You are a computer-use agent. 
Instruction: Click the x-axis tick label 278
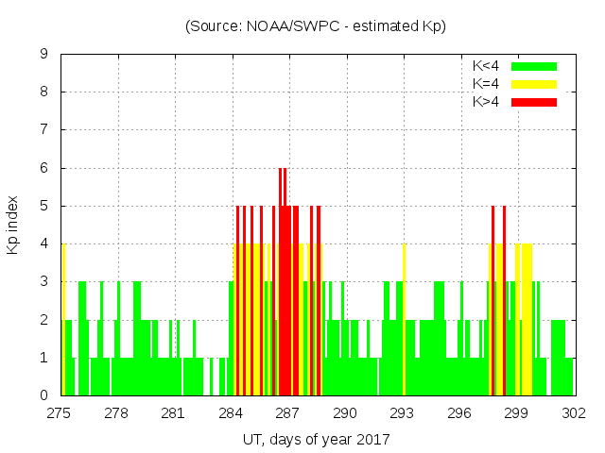tap(116, 413)
